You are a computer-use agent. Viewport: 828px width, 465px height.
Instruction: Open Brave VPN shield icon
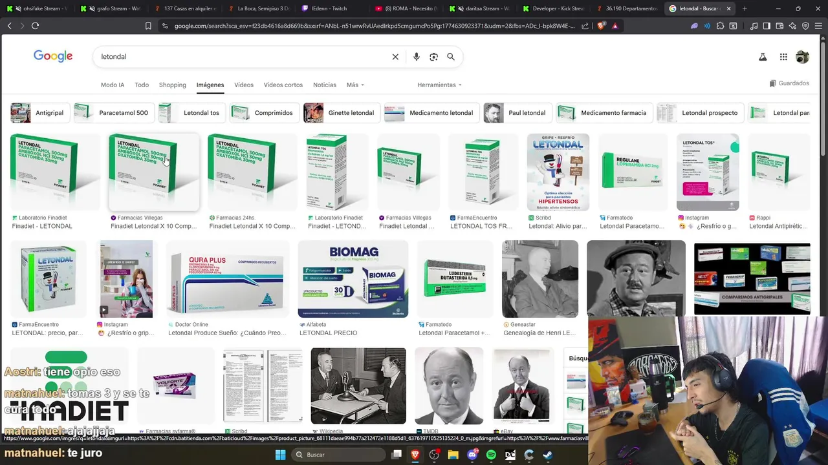tap(805, 26)
